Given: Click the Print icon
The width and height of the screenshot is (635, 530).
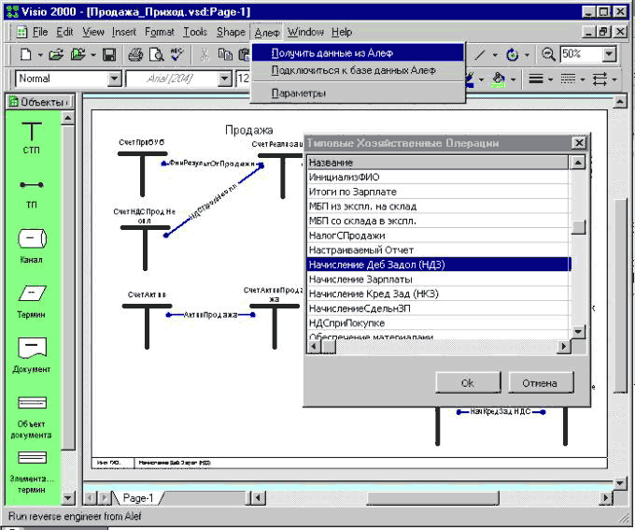Looking at the screenshot, I should pos(135,54).
